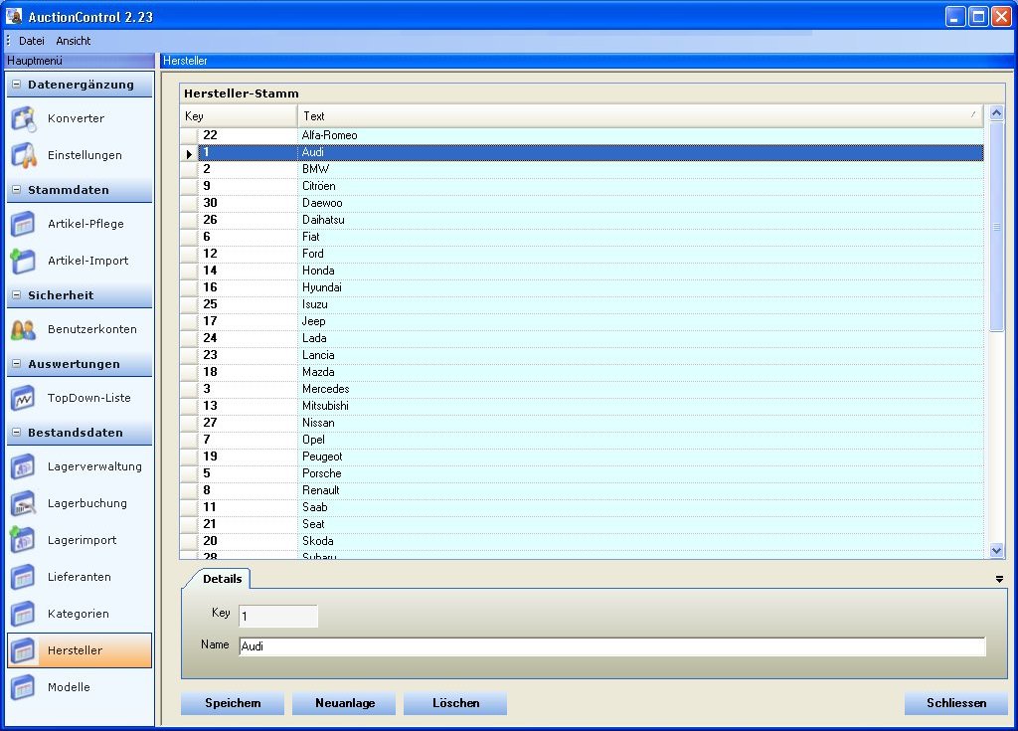Open the Konverter icon in sidebar
This screenshot has width=1018, height=731.
24,119
